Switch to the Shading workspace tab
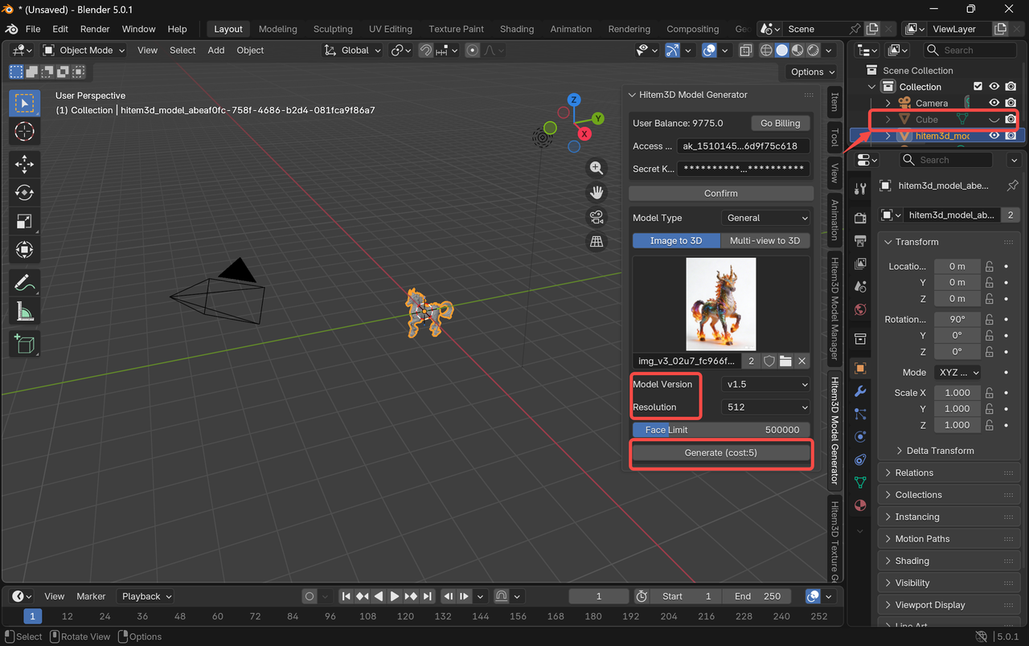This screenshot has width=1029, height=646. 517,29
